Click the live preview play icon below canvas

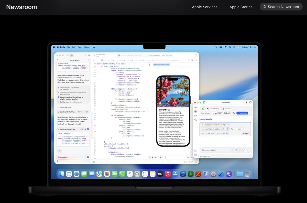149,157
